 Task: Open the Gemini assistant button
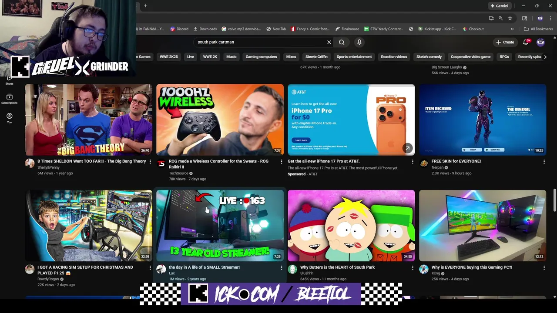click(x=499, y=6)
